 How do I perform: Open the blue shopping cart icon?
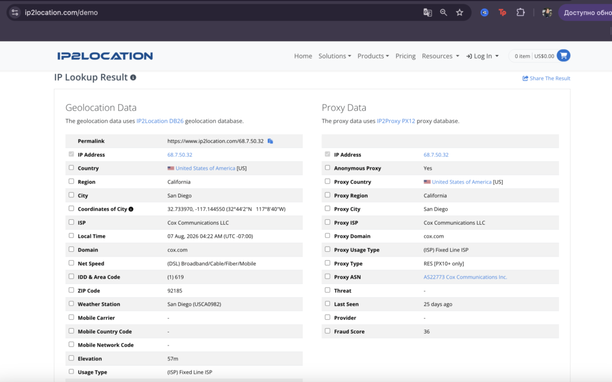(563, 56)
